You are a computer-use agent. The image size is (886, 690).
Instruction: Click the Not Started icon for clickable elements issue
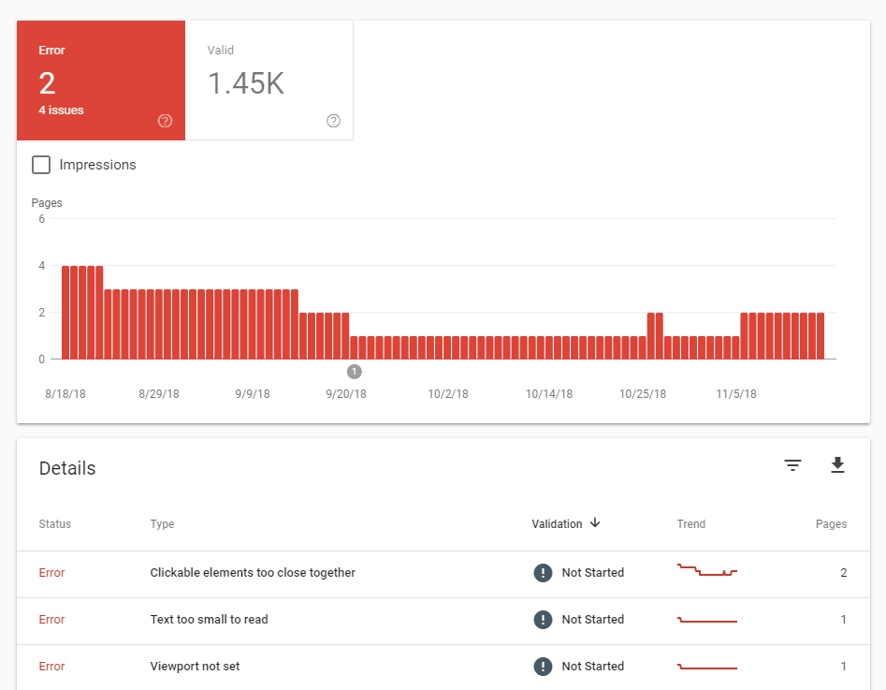point(543,572)
